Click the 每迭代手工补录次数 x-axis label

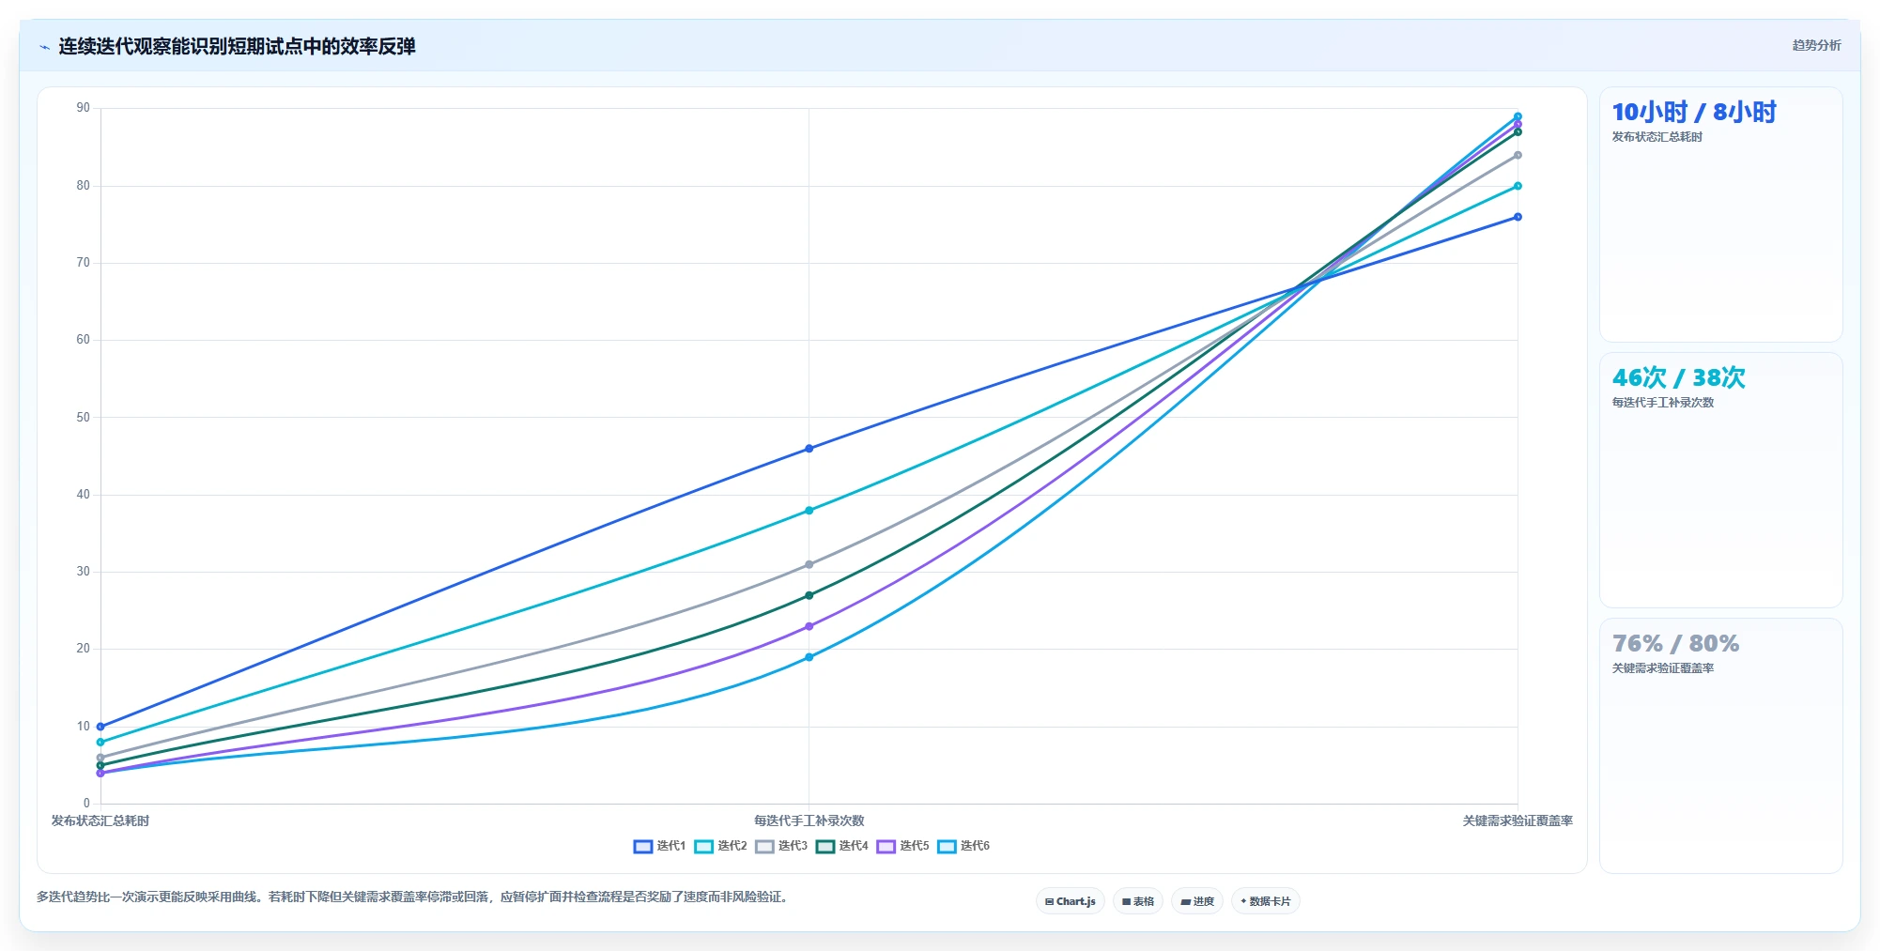pos(809,821)
